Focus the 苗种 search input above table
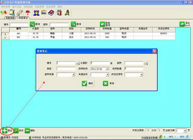 pyautogui.click(x=59, y=24)
